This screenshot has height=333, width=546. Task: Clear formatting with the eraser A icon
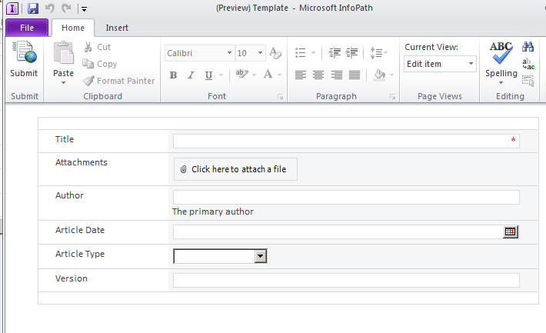click(275, 53)
